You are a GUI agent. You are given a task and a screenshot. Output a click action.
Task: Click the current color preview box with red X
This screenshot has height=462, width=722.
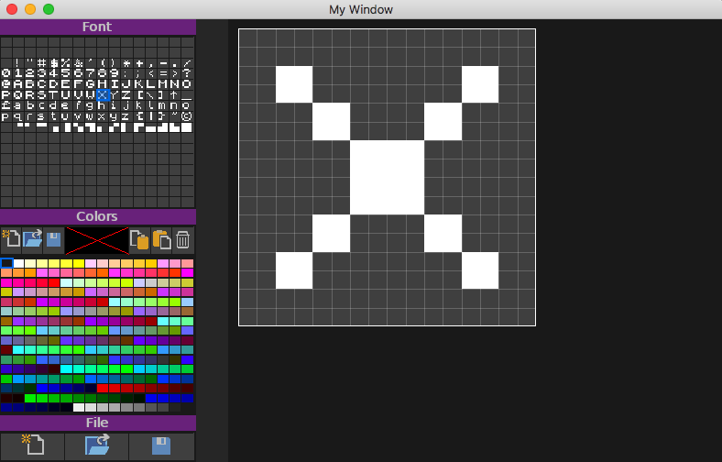pos(96,240)
